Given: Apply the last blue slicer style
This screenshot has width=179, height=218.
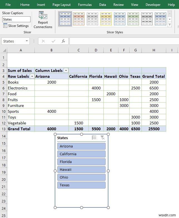Looking at the screenshot, I should 160,19.
